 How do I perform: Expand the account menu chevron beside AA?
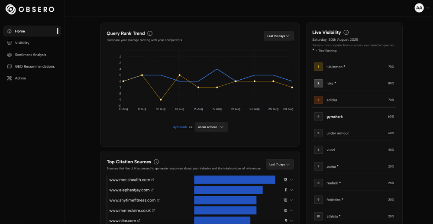428,8
